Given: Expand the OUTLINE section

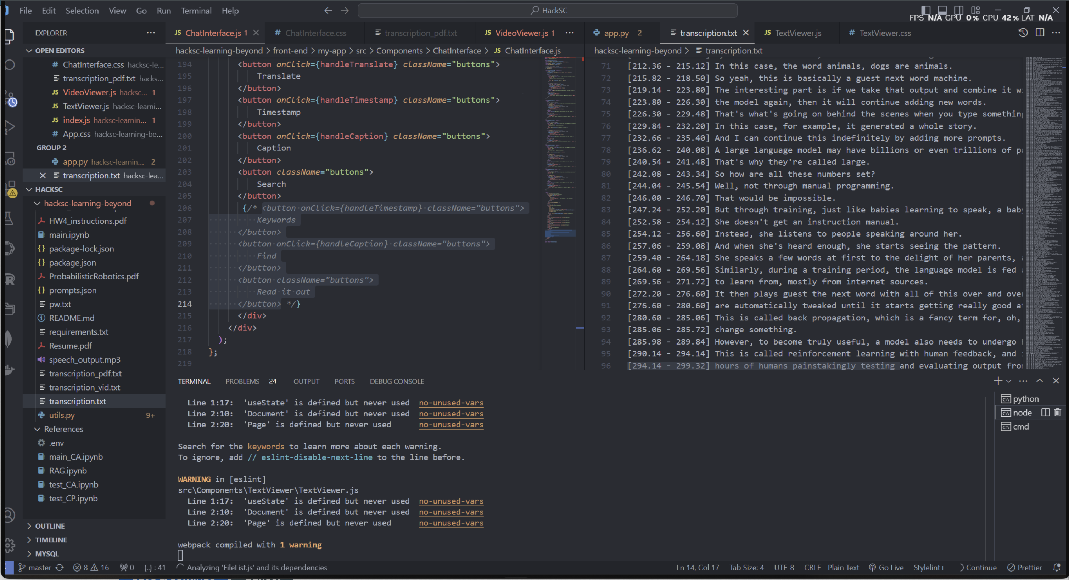Looking at the screenshot, I should 50,526.
